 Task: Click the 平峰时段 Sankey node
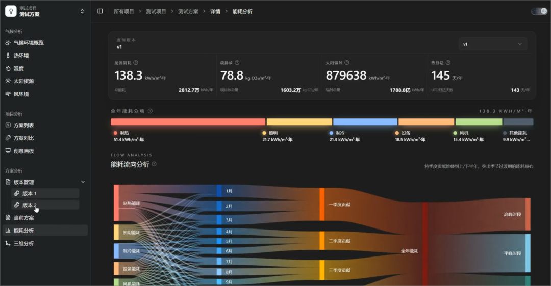[x=528, y=253]
